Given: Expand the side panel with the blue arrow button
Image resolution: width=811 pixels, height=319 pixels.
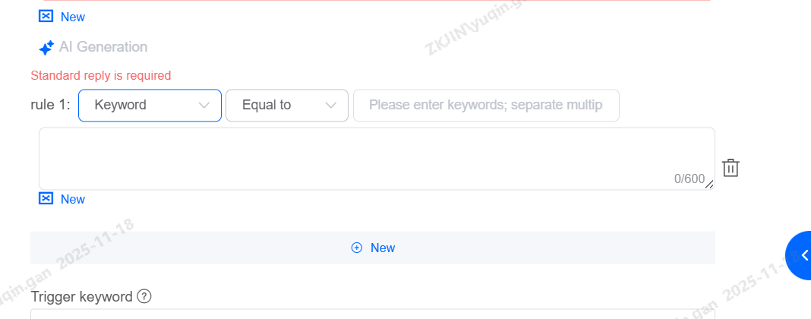Looking at the screenshot, I should coord(802,255).
